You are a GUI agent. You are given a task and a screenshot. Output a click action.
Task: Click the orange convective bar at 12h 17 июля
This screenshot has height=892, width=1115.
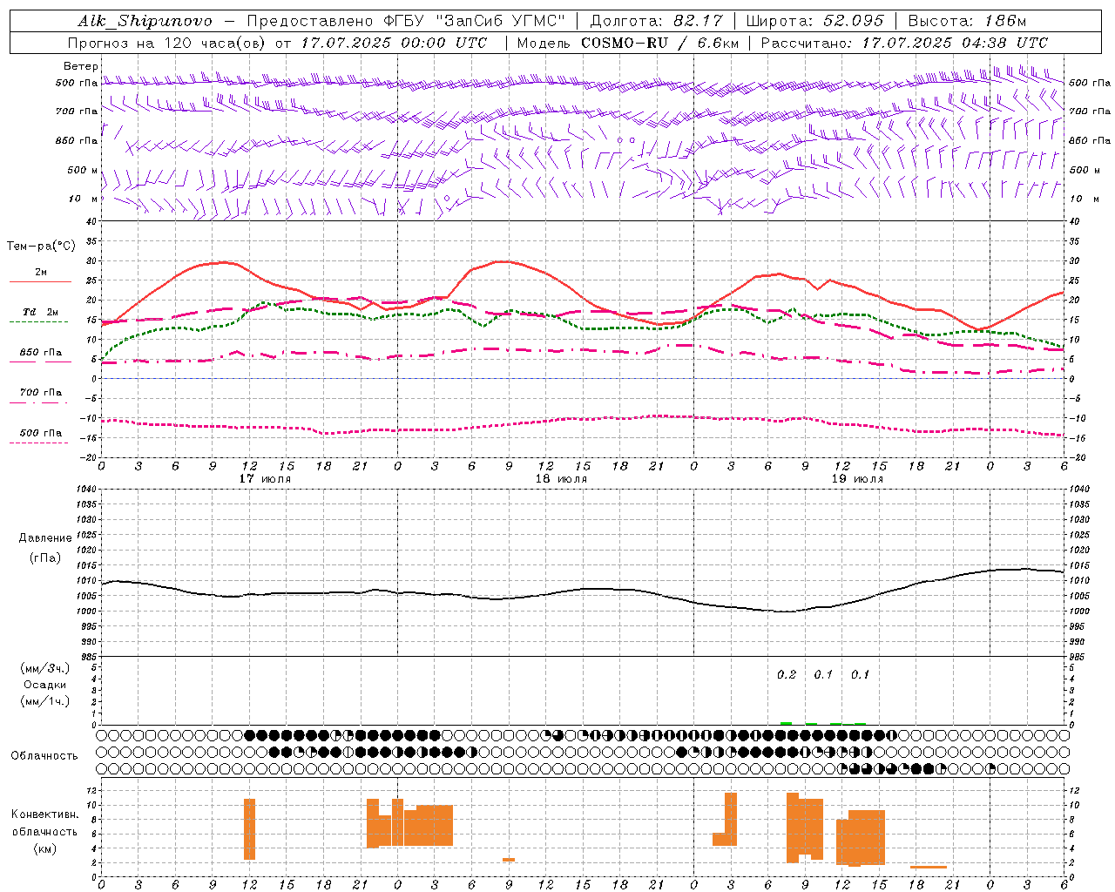click(x=249, y=828)
